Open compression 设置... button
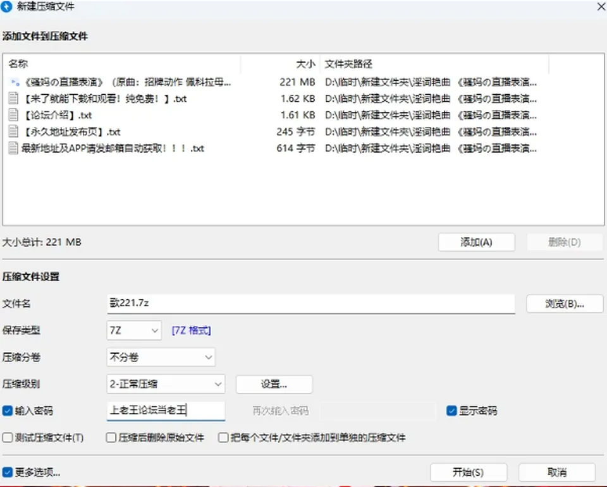The height and width of the screenshot is (487, 607). (x=274, y=384)
